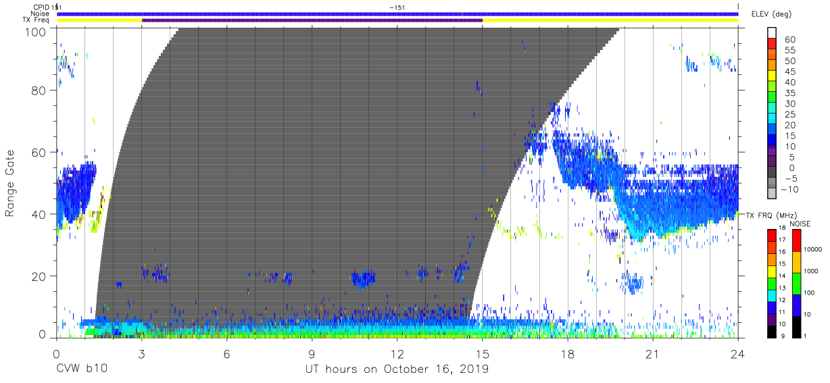Click elevation legend value "60"

pos(789,39)
